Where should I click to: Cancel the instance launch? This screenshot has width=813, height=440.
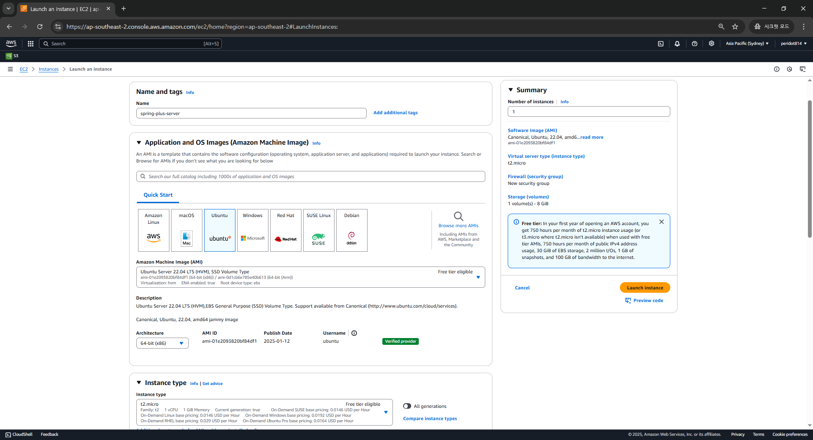(x=522, y=288)
